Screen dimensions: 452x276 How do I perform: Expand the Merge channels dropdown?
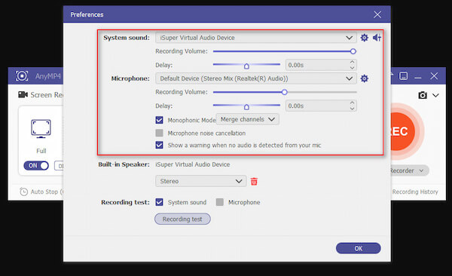[247, 119]
